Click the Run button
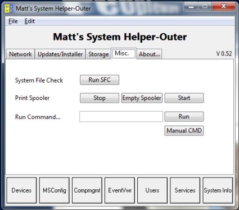Viewport: 239px width, 210px height. click(x=184, y=117)
